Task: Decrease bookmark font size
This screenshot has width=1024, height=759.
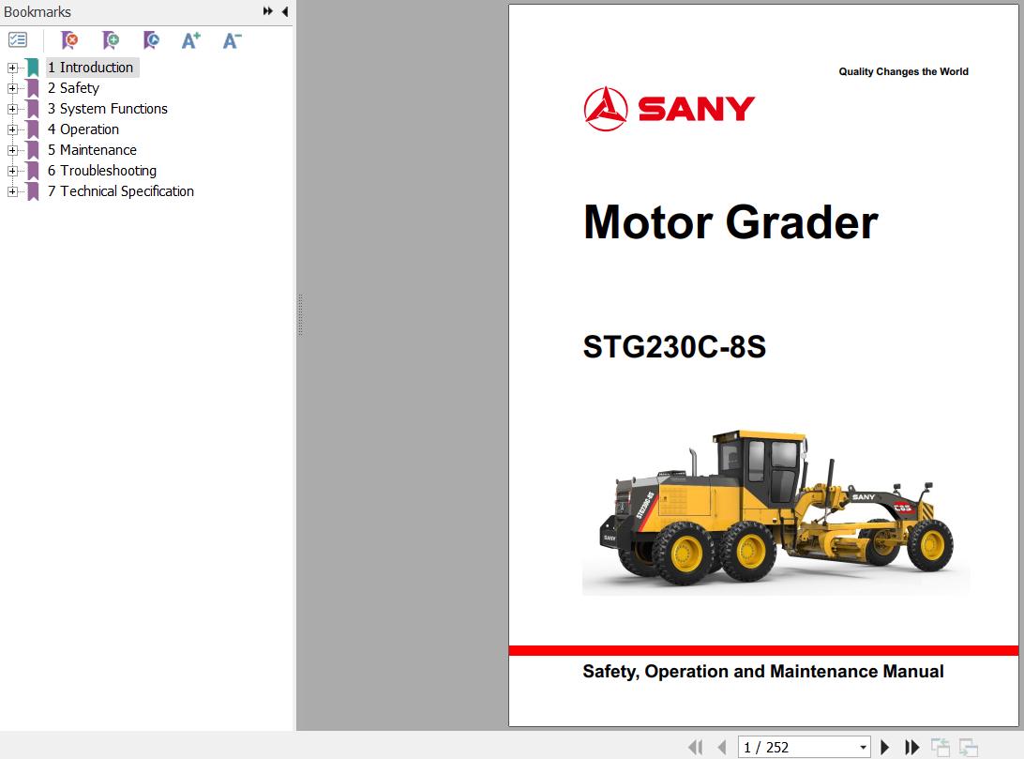Action: pos(232,40)
